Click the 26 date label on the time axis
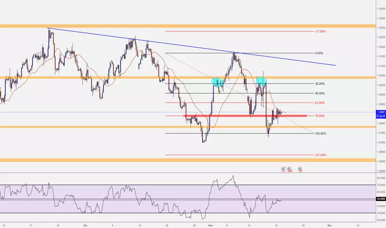 click(x=304, y=225)
